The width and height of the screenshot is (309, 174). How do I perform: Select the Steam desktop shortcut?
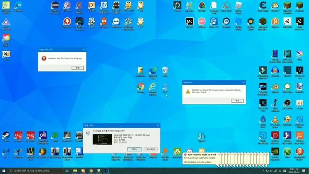click(6, 135)
